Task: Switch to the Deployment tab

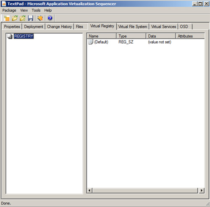Action: pyautogui.click(x=34, y=26)
